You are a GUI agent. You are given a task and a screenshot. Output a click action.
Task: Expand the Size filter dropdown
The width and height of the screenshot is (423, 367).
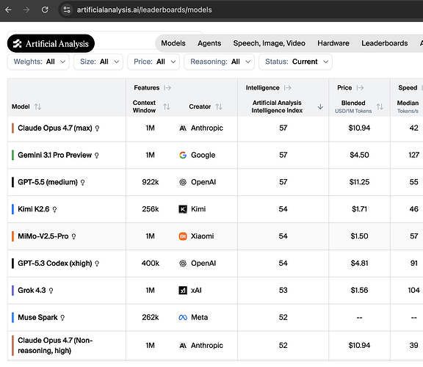point(98,62)
